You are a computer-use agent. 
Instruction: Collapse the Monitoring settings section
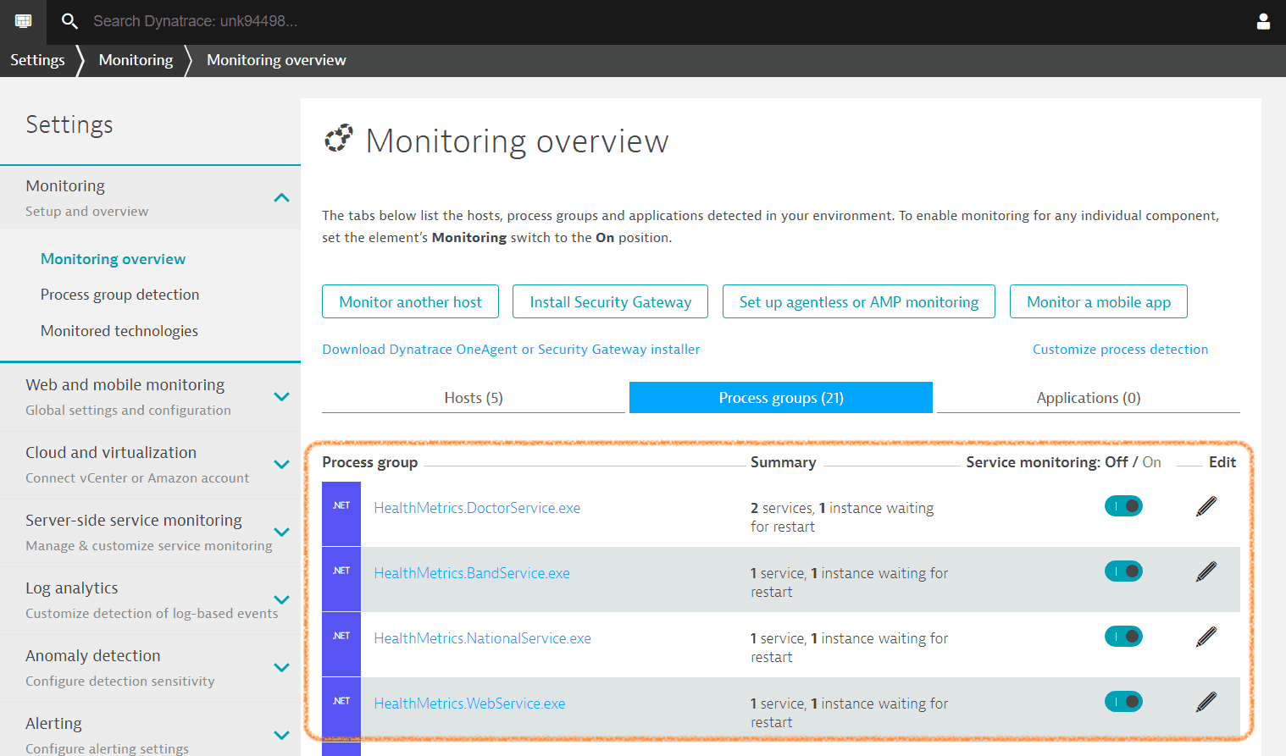click(x=282, y=198)
